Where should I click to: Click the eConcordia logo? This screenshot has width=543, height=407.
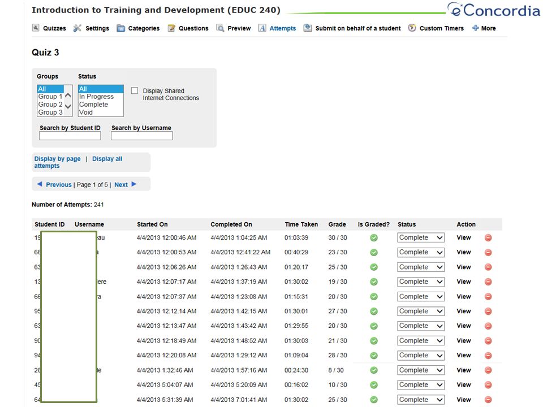click(x=494, y=10)
